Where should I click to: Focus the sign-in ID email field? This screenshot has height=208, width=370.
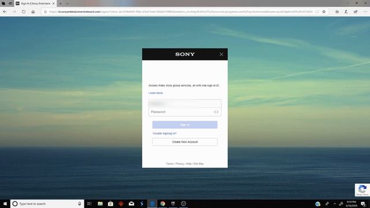click(185, 103)
